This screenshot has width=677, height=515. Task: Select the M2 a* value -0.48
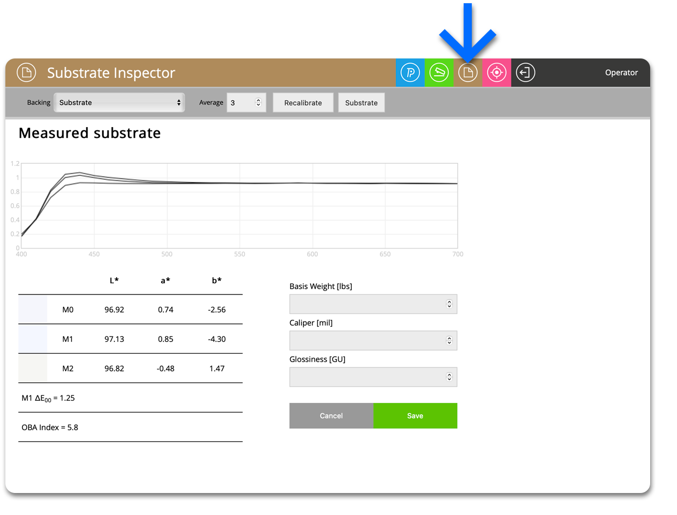point(165,369)
